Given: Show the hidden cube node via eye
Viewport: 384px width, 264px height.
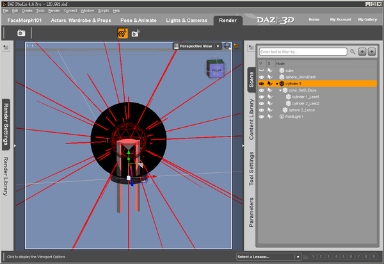Looking at the screenshot, I should pos(262,70).
